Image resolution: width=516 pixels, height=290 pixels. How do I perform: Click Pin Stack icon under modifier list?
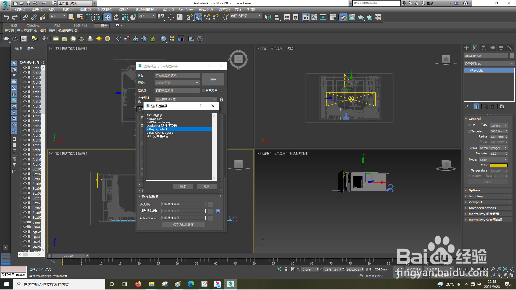[x=467, y=107]
